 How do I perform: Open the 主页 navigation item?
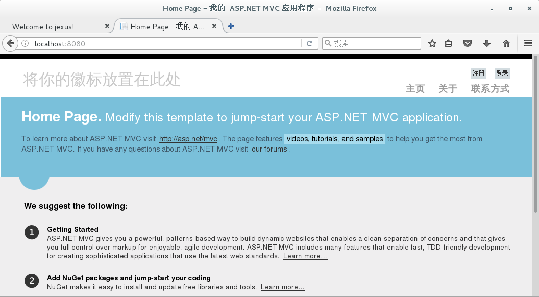pos(415,89)
